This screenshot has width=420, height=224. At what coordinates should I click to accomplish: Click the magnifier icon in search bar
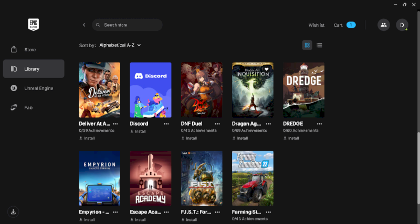click(x=98, y=25)
